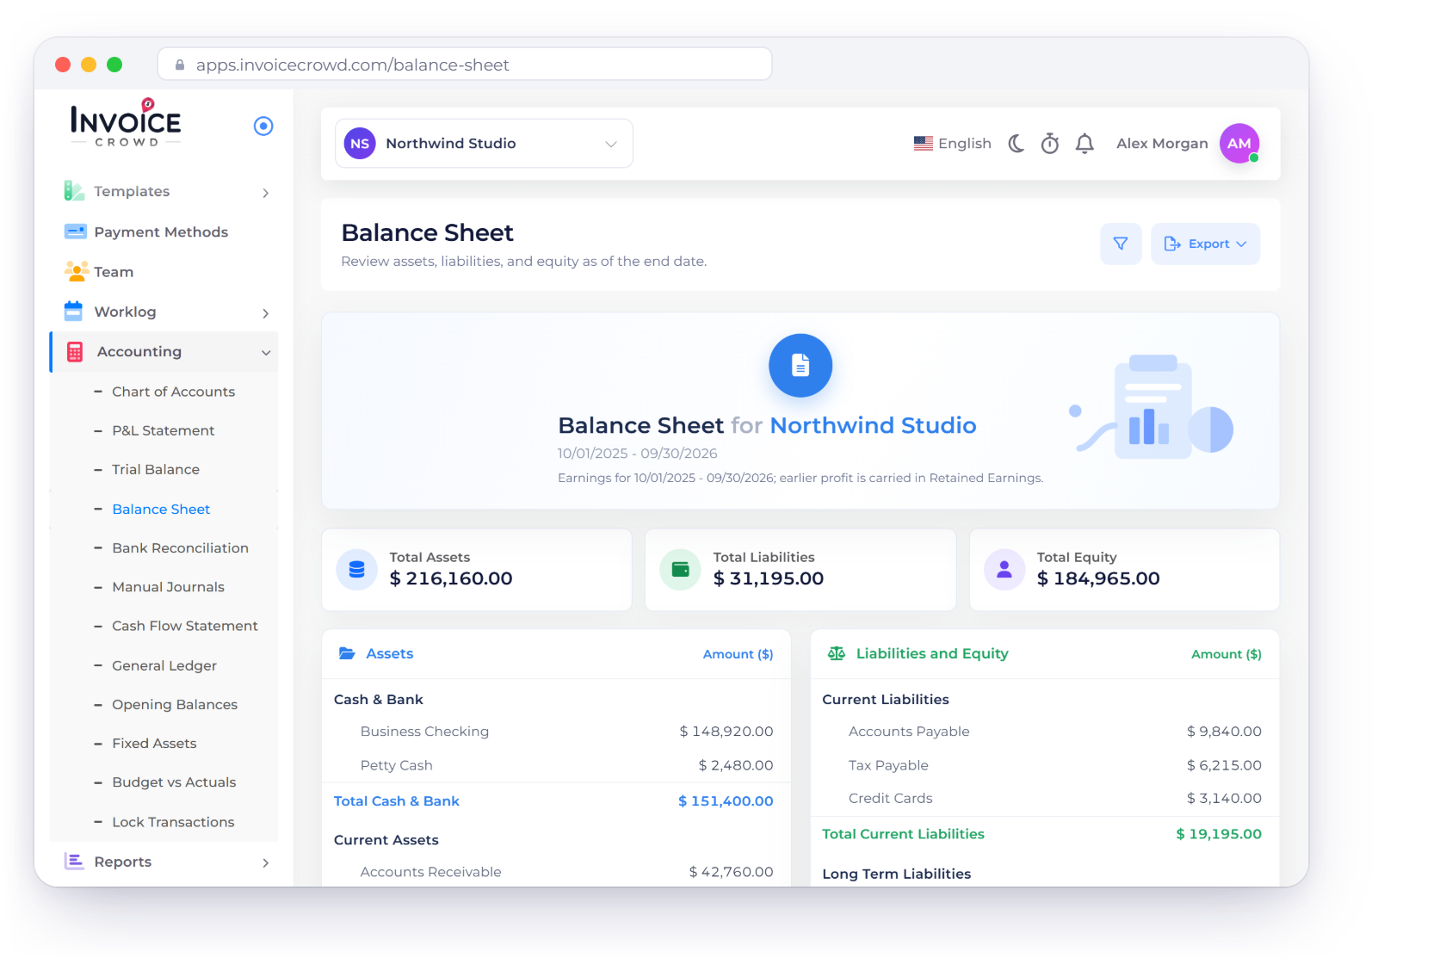This screenshot has width=1446, height=964.
Task: Open Budget vs Actuals
Action: click(174, 782)
